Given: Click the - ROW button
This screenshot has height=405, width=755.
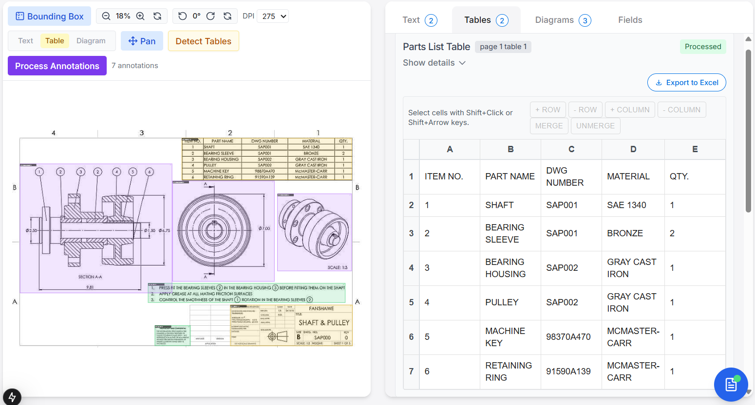Looking at the screenshot, I should coord(585,109).
